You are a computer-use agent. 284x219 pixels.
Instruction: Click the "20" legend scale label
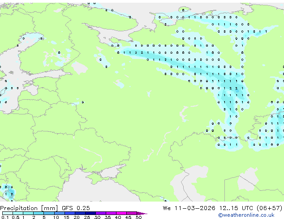[77, 217]
